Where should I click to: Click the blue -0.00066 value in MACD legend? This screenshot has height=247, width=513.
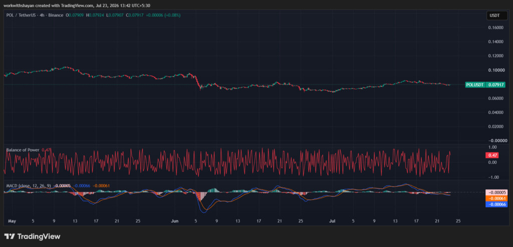[x=82, y=186]
